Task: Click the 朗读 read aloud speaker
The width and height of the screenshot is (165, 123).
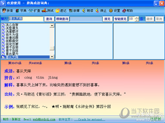Action: click(88, 11)
